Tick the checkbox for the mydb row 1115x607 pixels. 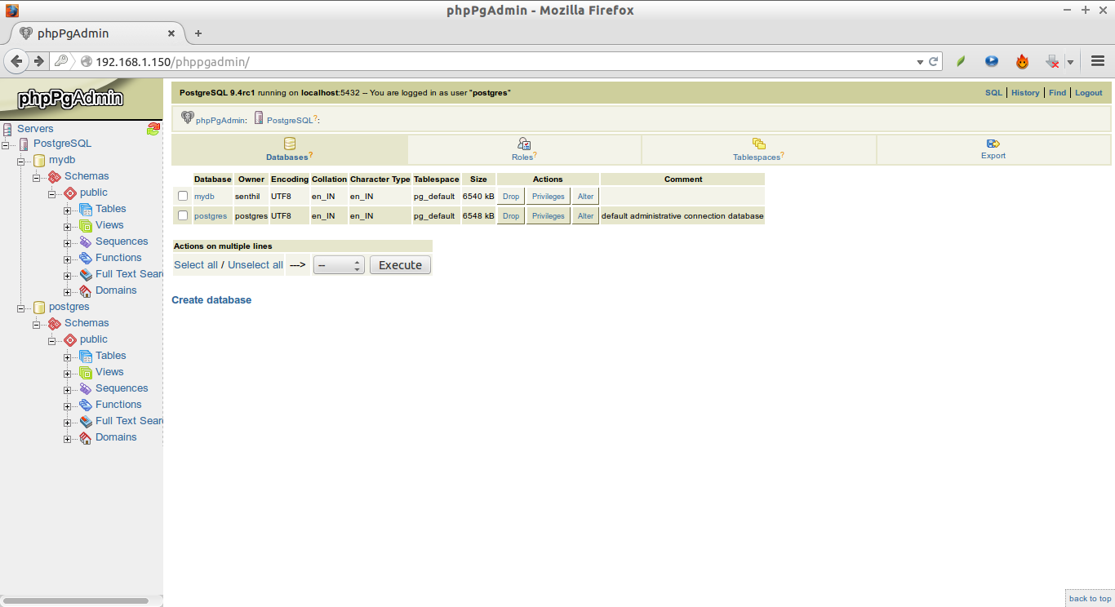coord(183,196)
